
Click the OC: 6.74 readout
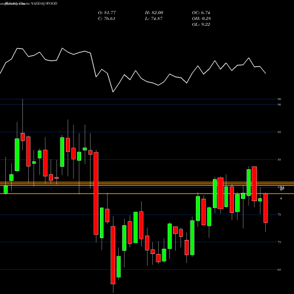click(x=201, y=13)
